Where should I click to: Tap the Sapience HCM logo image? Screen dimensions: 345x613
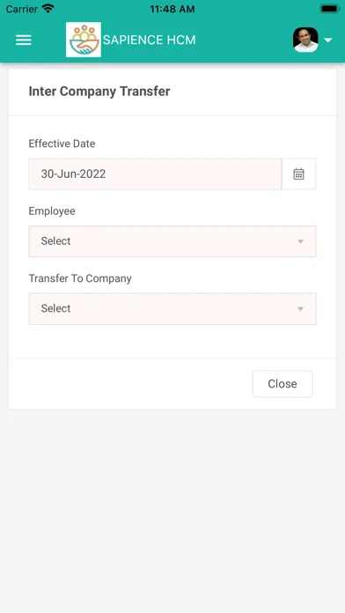pos(84,40)
